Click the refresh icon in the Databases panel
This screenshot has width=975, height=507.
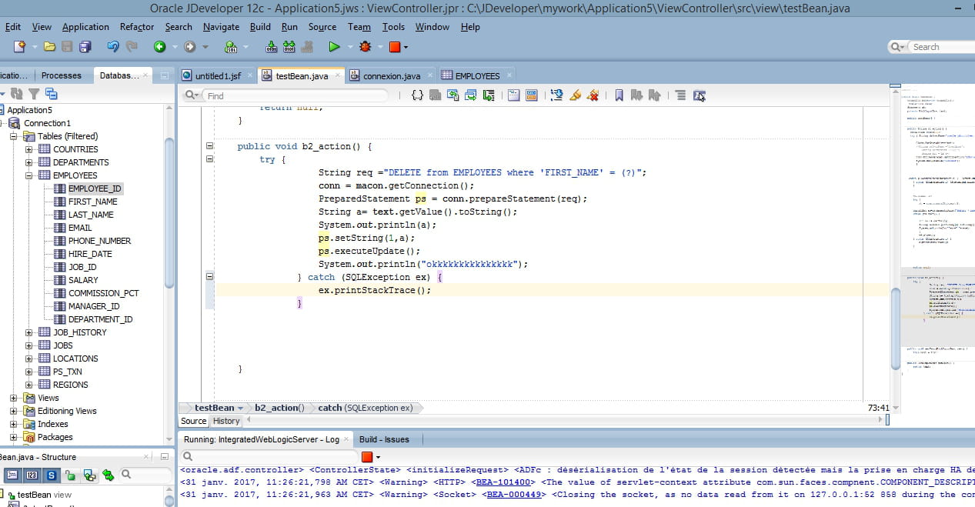tap(16, 94)
